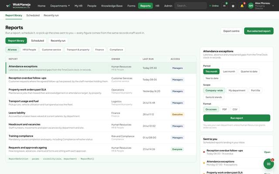The image size is (279, 174).
Task: Open the Reception overdue follow-ups sent report
Action: coord(237,152)
